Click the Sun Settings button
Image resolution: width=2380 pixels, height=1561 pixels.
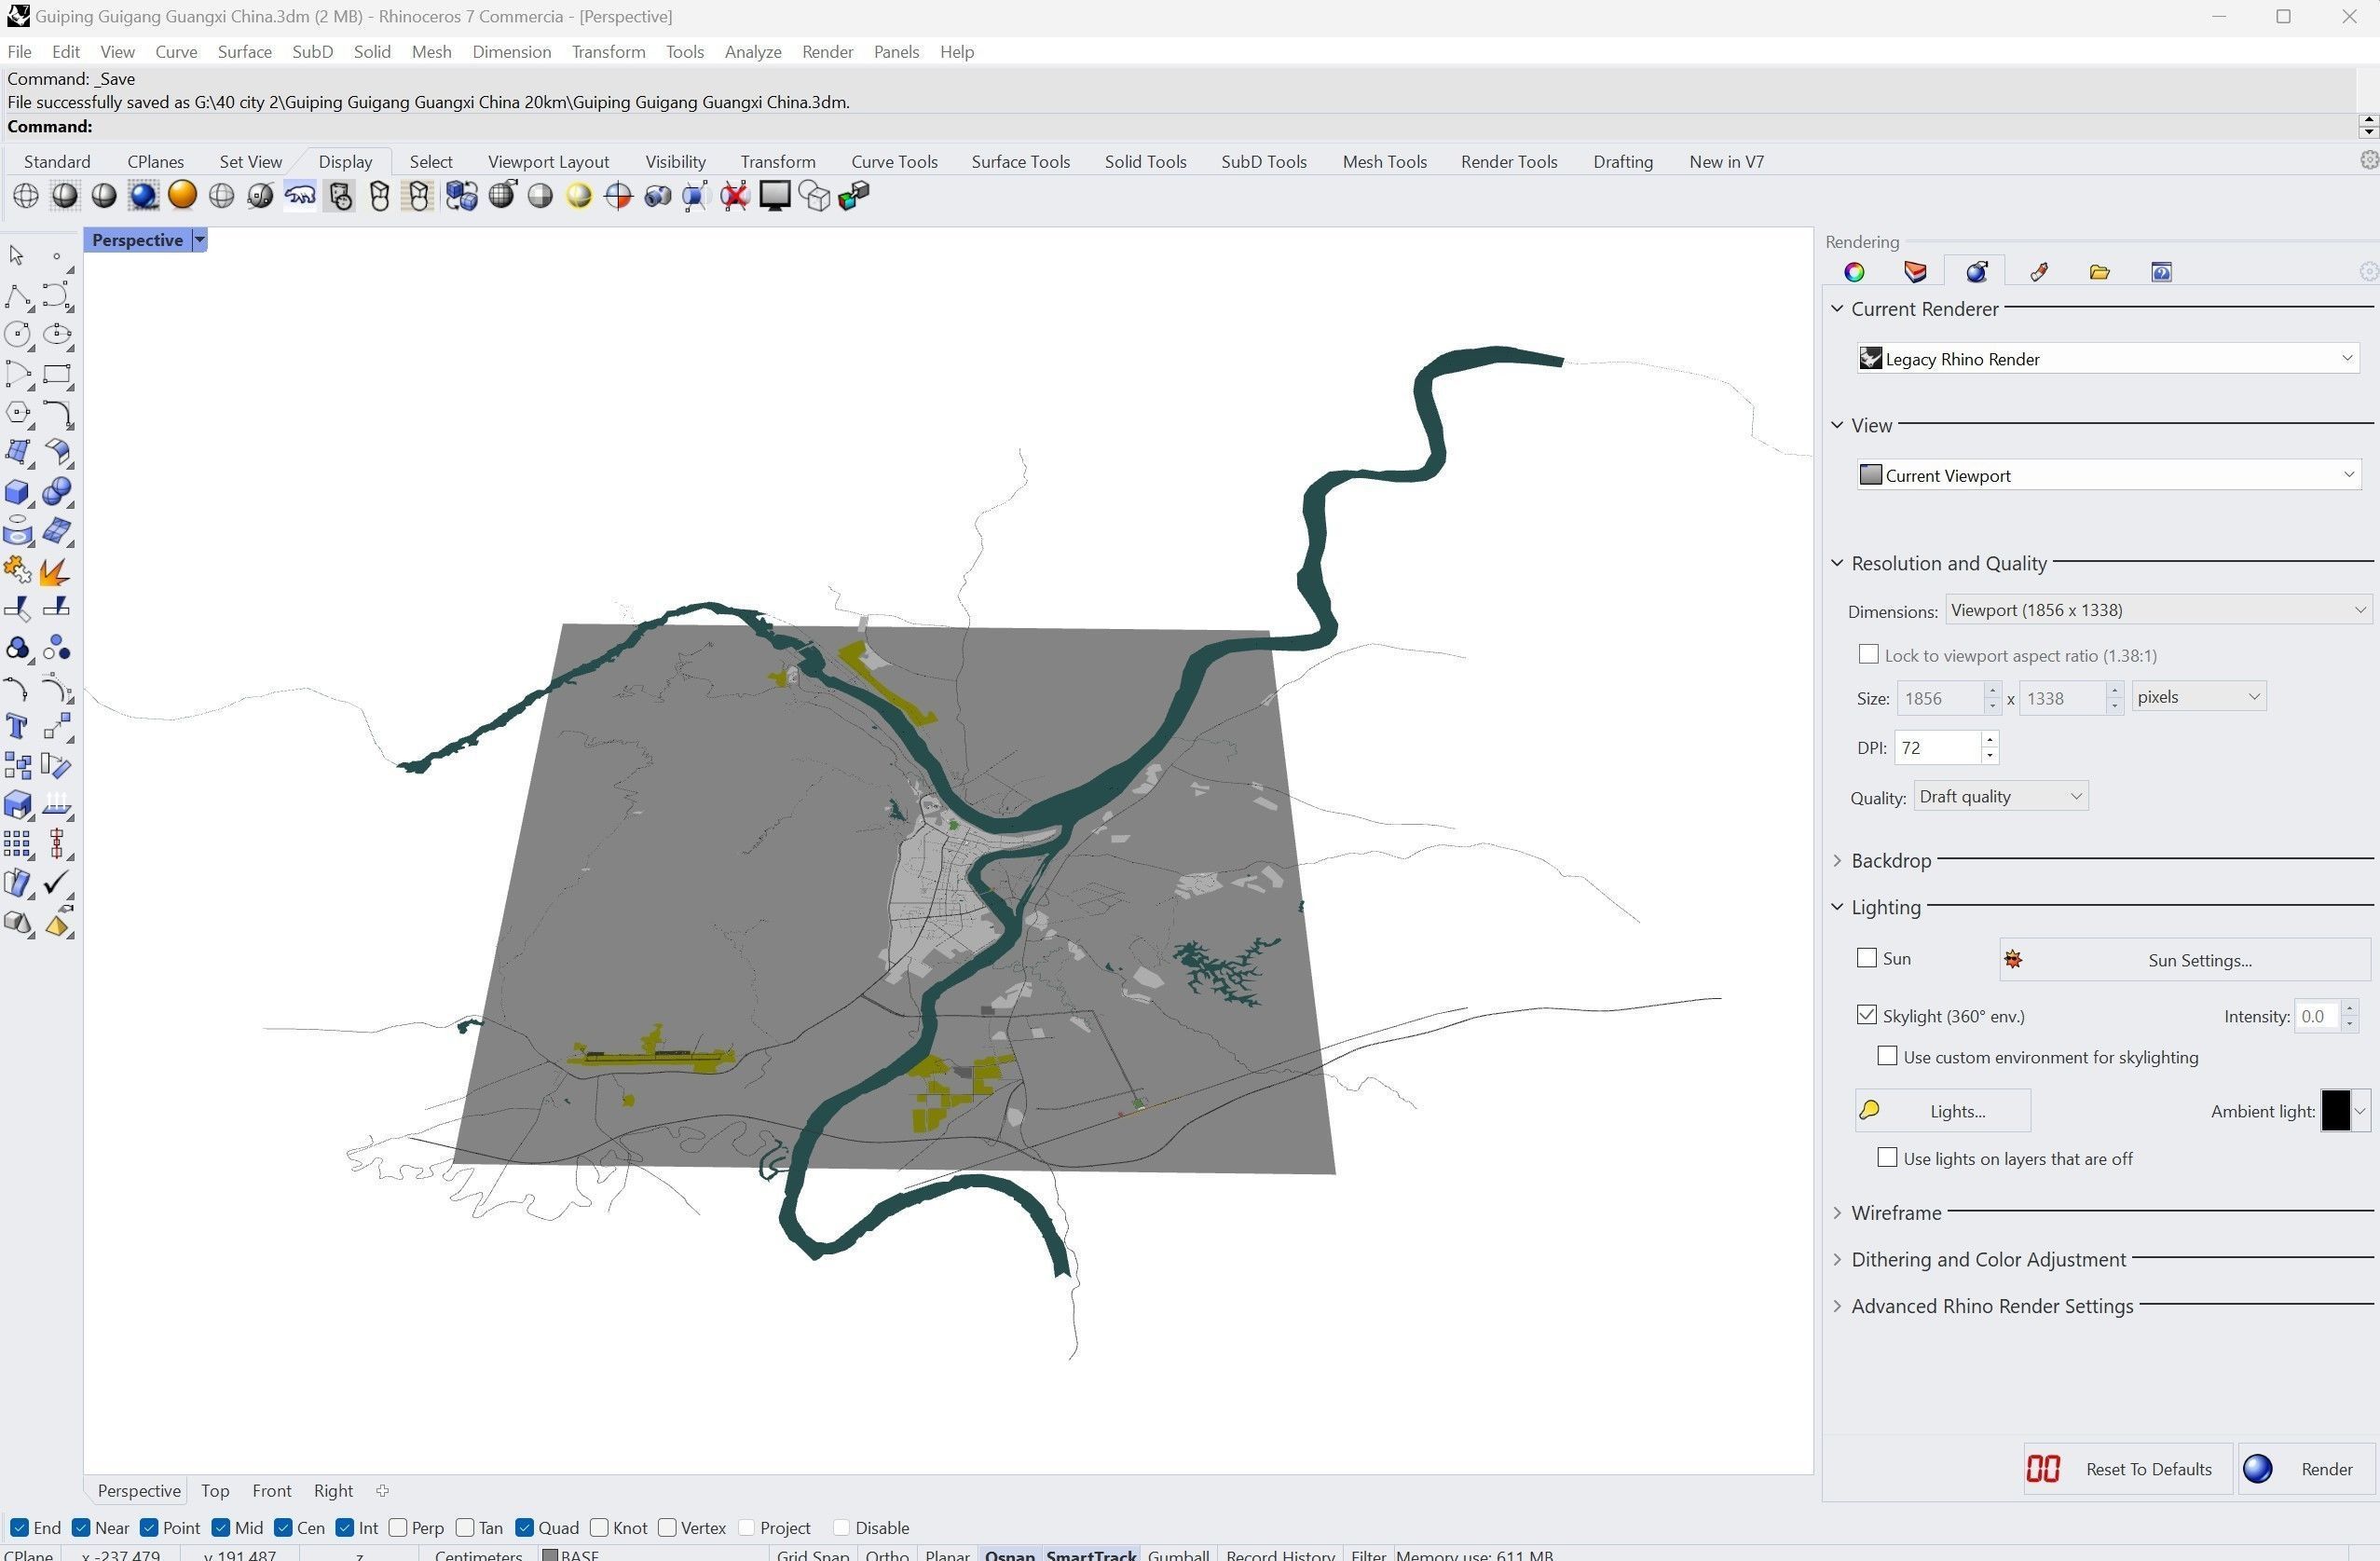(2184, 960)
